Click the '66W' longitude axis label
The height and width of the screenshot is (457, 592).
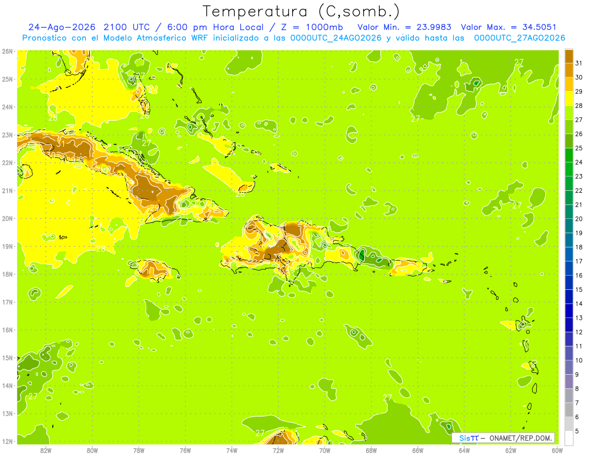417,450
